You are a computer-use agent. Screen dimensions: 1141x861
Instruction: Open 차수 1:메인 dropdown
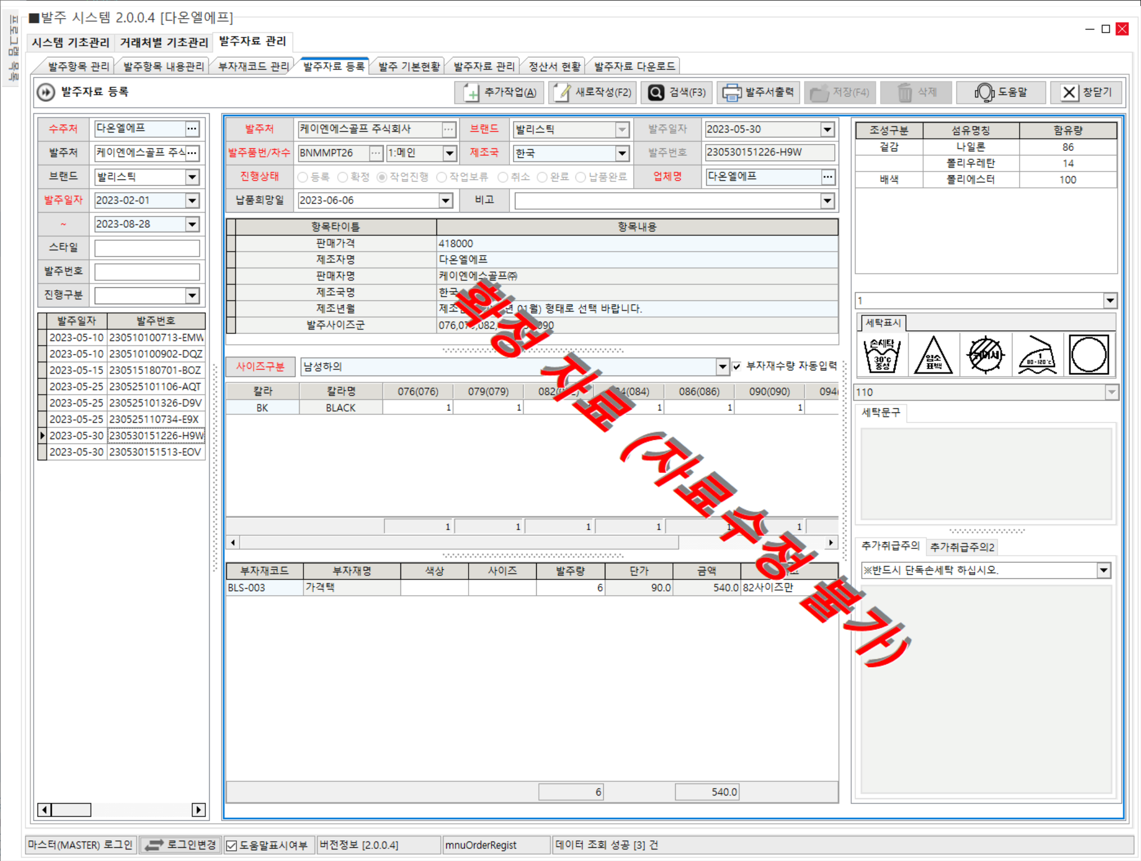click(449, 153)
